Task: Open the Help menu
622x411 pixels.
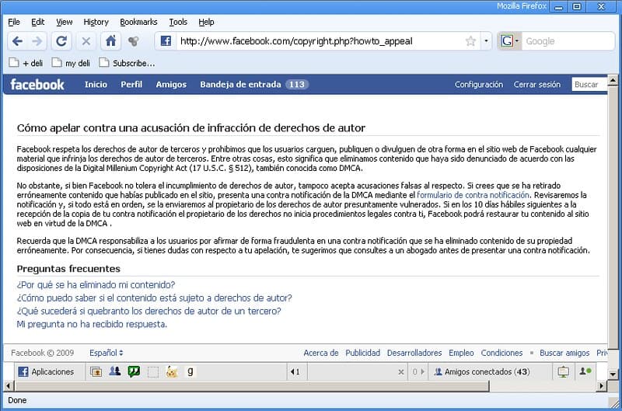Action: [206, 23]
